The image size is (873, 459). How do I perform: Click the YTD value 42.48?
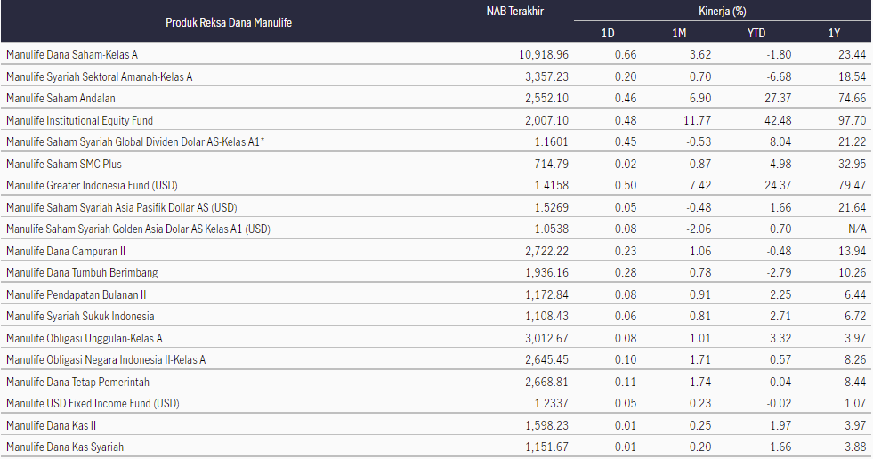point(778,120)
